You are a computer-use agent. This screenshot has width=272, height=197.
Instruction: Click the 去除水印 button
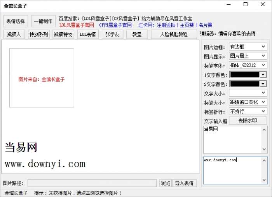(x=248, y=120)
